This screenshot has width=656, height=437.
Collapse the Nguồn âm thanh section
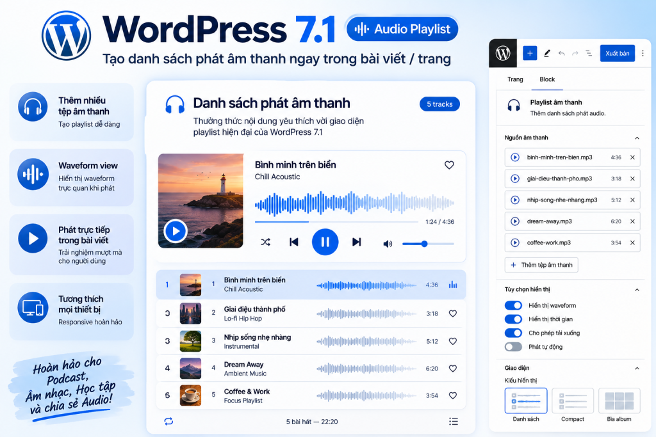pos(637,138)
